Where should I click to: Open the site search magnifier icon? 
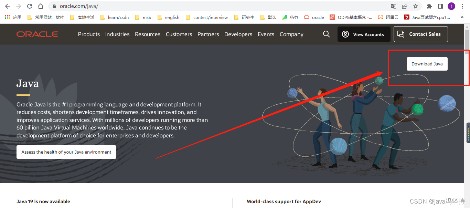326,34
